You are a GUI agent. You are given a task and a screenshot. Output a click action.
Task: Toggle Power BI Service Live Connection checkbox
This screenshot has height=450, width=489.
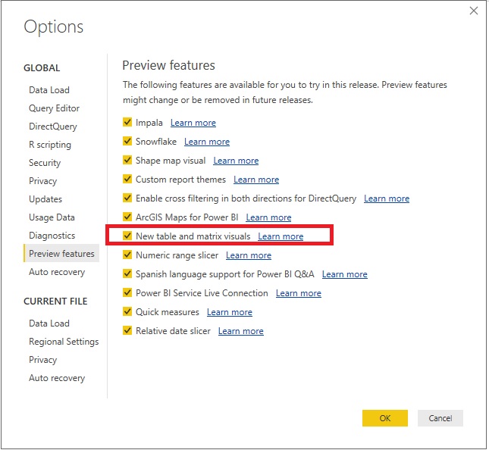point(127,292)
